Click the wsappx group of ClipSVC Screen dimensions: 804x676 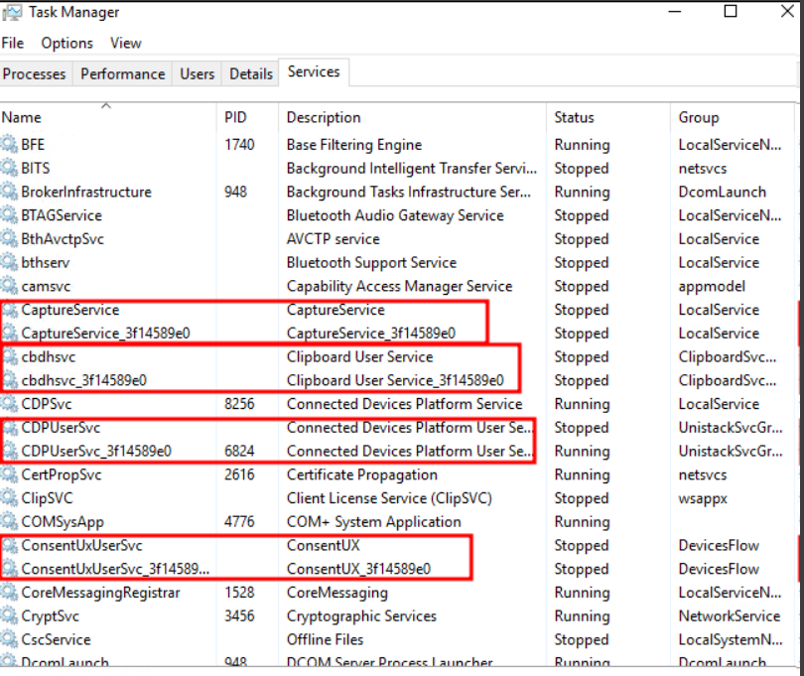tap(703, 499)
